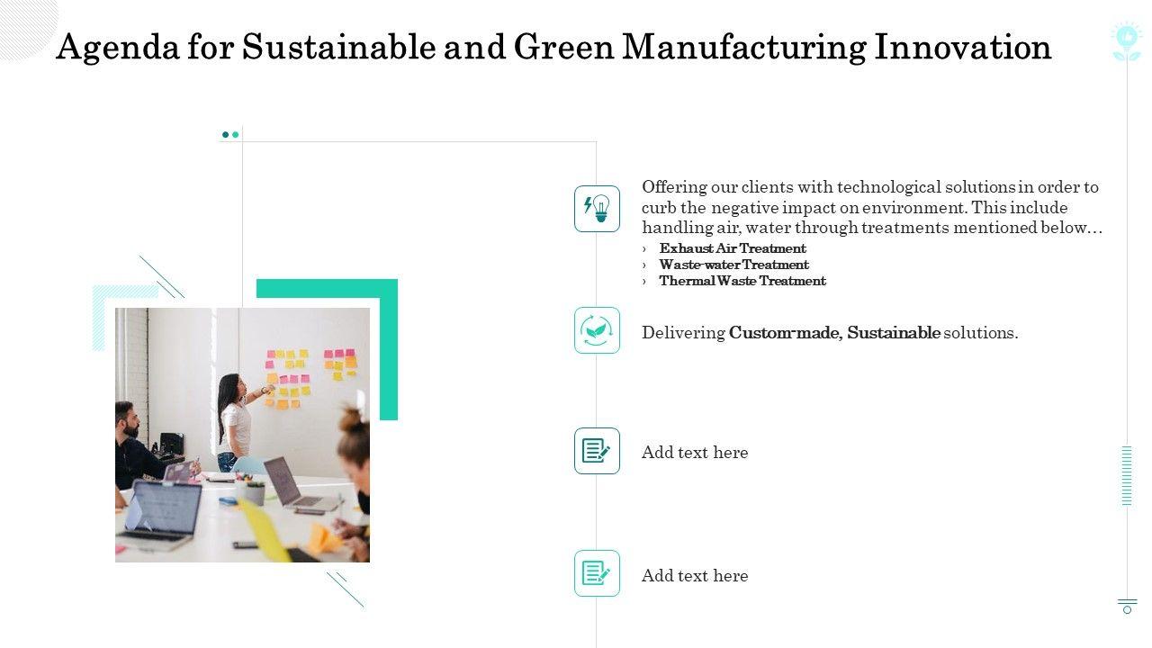Image resolution: width=1152 pixels, height=648 pixels.
Task: Click the small circle ornament under the vertical line
Action: pos(1127,609)
